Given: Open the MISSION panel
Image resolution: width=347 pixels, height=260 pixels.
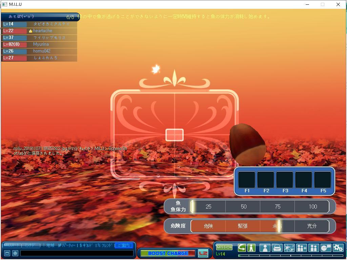Looking at the screenshot, I should [x=224, y=247].
